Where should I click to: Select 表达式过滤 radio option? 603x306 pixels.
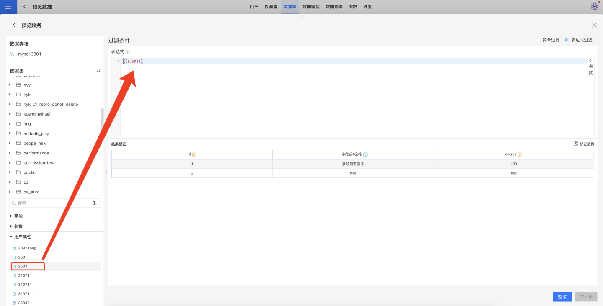point(567,40)
